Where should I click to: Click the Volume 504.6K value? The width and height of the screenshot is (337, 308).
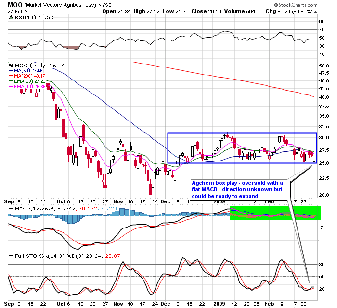coord(244,11)
